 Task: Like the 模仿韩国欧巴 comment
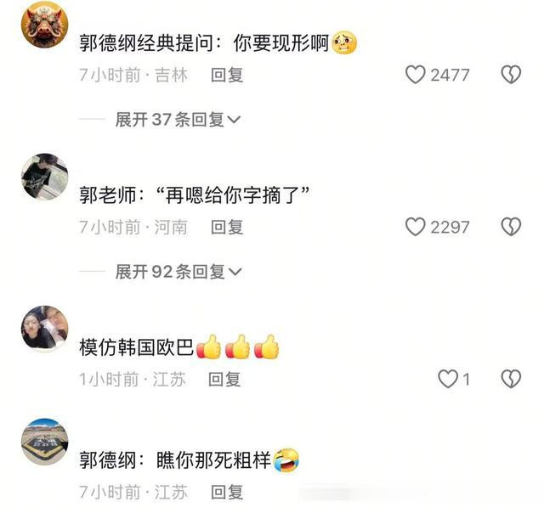[x=448, y=379]
